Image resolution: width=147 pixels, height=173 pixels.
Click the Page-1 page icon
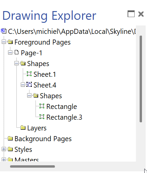(x=17, y=52)
